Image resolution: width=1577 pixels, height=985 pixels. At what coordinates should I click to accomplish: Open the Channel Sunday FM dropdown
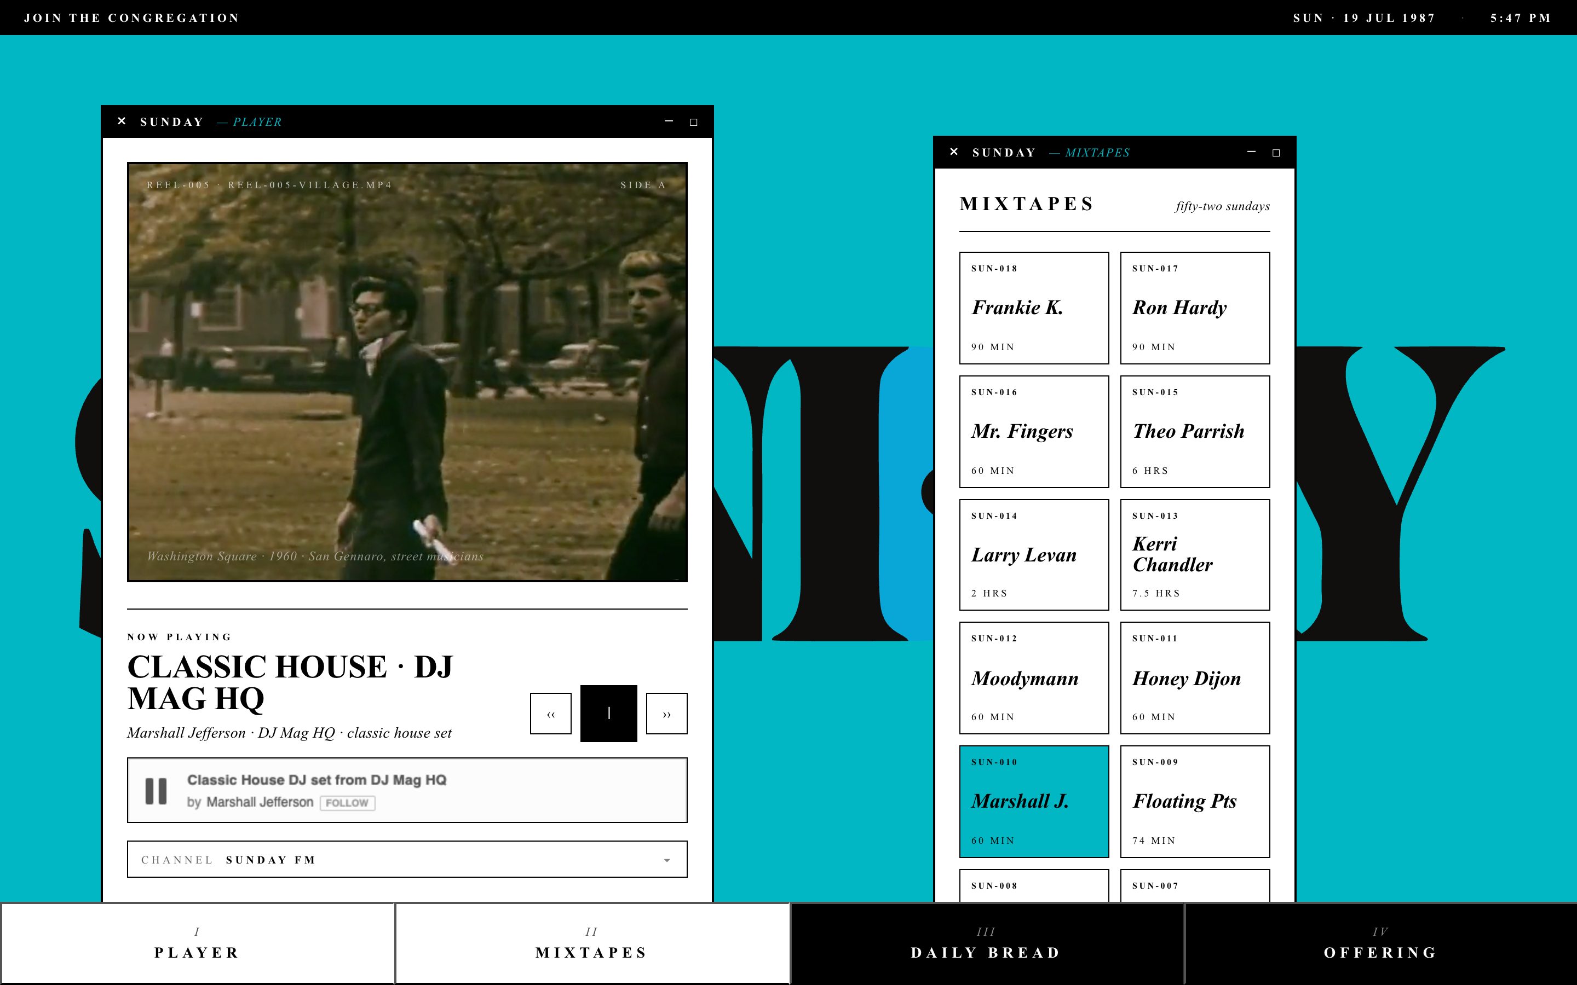(407, 859)
